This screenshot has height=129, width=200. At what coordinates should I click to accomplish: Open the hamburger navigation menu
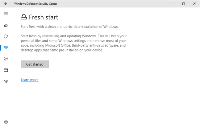point(6,13)
